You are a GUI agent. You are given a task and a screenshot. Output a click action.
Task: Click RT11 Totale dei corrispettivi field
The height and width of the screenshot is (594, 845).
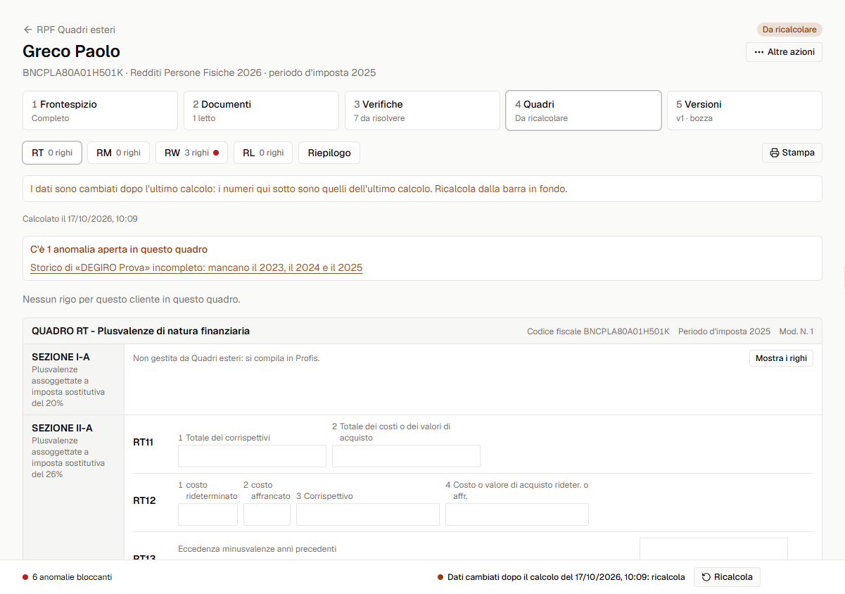coord(252,456)
